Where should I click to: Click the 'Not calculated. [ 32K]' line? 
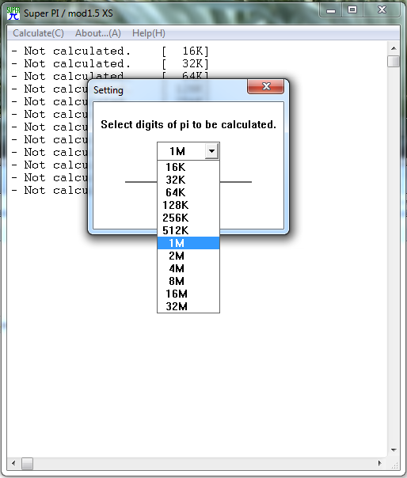tap(110, 64)
